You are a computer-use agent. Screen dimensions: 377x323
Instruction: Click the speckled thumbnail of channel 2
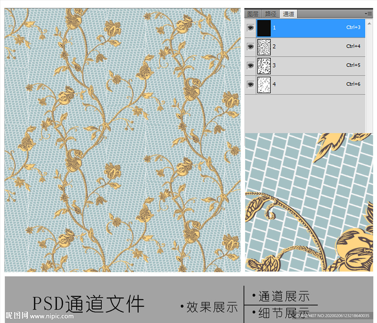point(264,47)
